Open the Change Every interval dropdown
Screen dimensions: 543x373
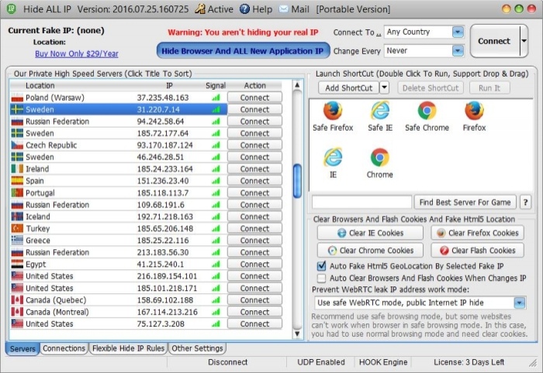[458, 51]
